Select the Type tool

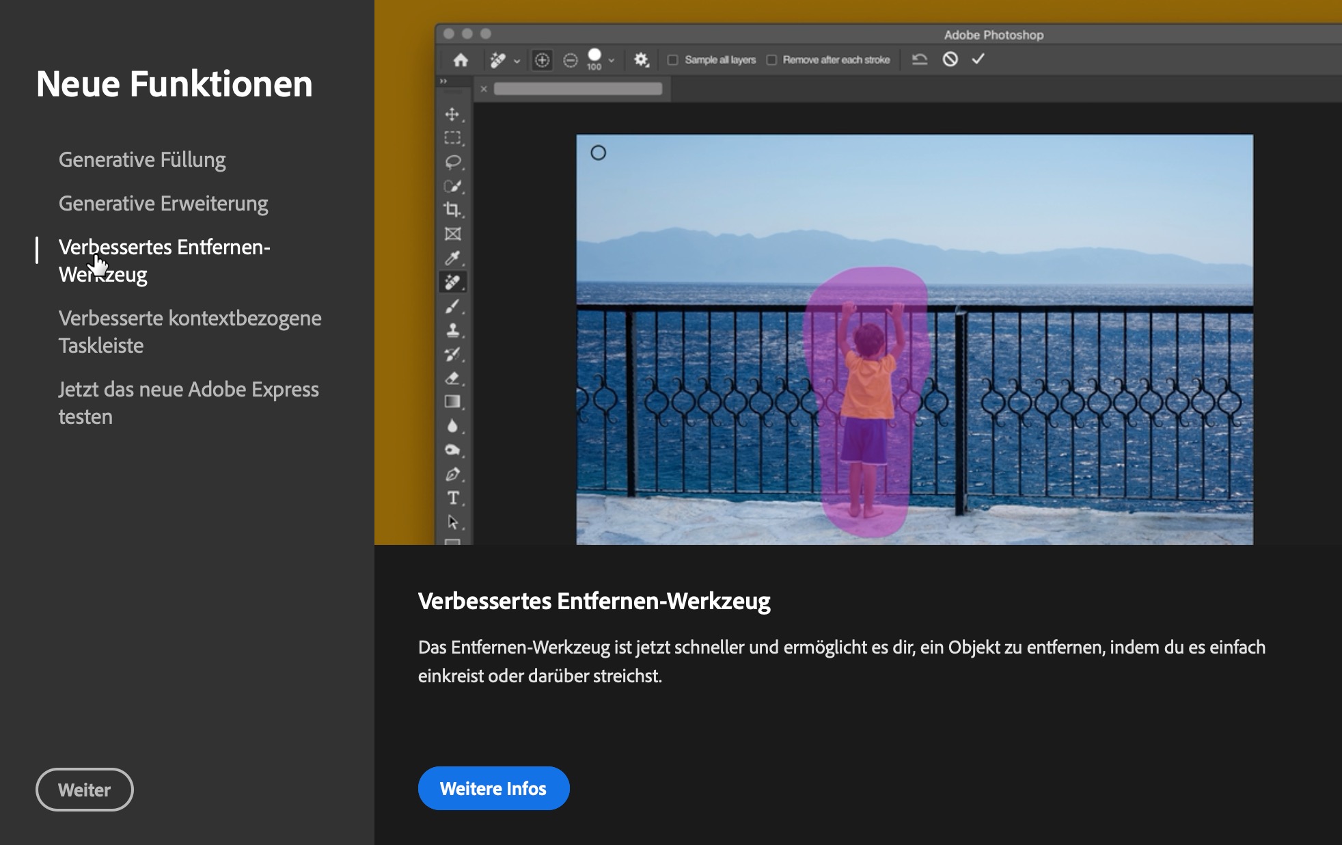pyautogui.click(x=452, y=498)
